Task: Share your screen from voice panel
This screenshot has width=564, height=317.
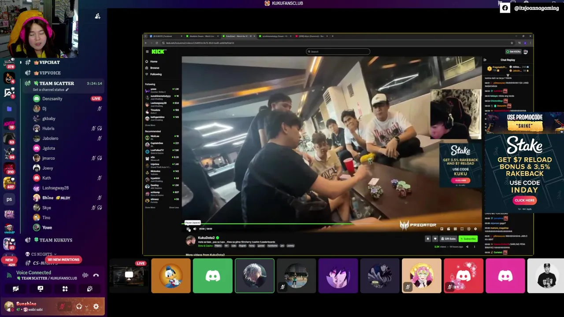Action: pos(40,289)
